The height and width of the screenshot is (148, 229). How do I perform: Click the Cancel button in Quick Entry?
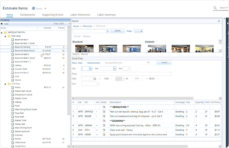pos(164,62)
